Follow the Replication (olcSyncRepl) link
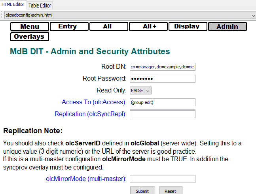Viewport: 256px width, 194px height. pyautogui.click(x=90, y=114)
